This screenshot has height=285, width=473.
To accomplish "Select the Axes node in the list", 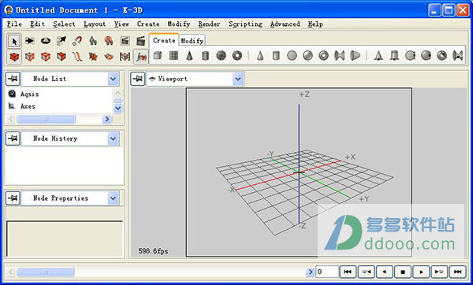I will 28,106.
